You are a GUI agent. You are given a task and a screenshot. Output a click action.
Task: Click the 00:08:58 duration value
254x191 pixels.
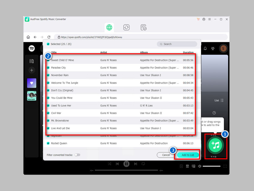[x=188, y=75]
